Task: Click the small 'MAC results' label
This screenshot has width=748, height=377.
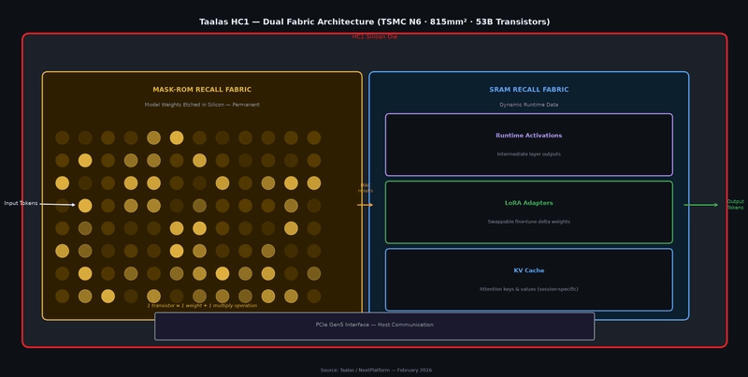Action: [x=366, y=188]
